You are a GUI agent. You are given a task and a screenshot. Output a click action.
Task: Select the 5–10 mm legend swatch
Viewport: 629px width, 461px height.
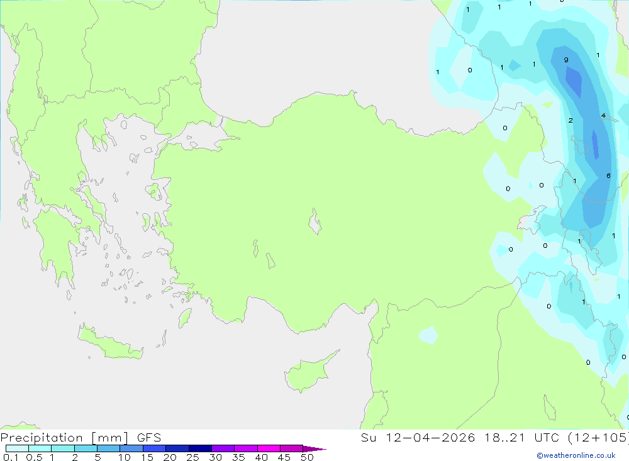109,448
